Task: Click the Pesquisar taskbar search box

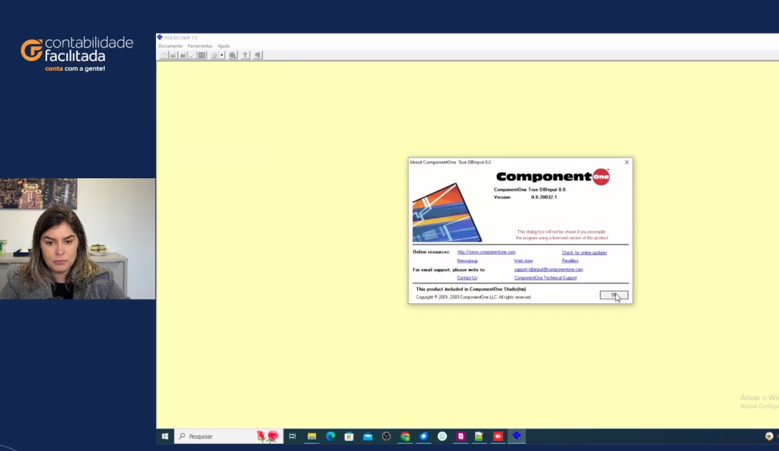Action: [229, 436]
